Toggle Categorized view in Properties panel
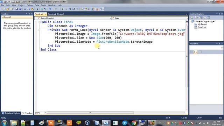Image resolution: width=224 pixels, height=126 pixels. 192,52
